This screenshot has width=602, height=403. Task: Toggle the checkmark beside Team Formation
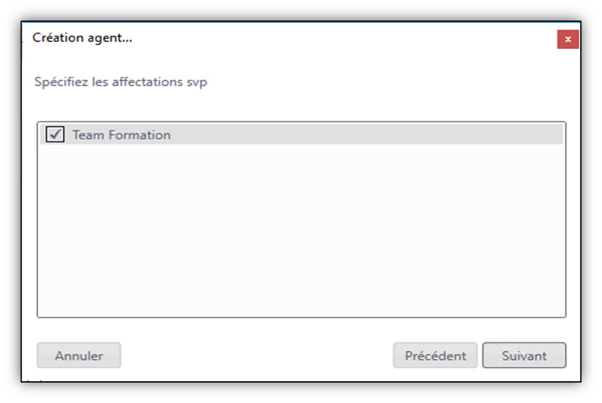55,134
